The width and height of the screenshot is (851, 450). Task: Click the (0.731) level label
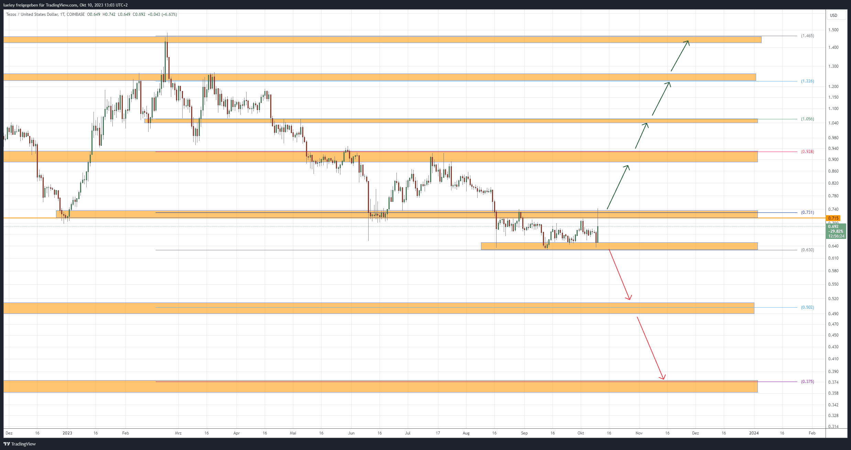pos(807,212)
